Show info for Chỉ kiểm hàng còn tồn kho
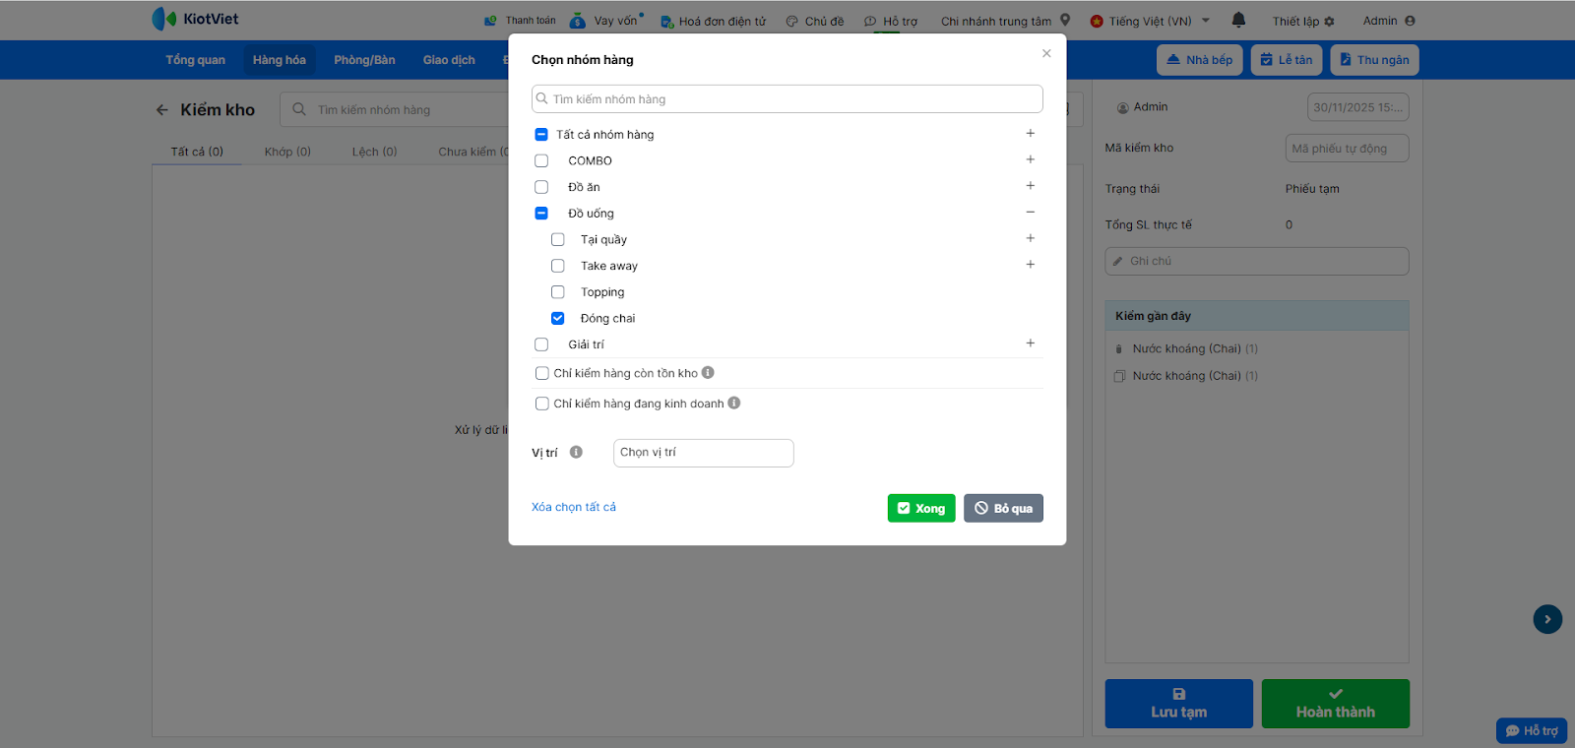1575x748 pixels. pyautogui.click(x=708, y=373)
